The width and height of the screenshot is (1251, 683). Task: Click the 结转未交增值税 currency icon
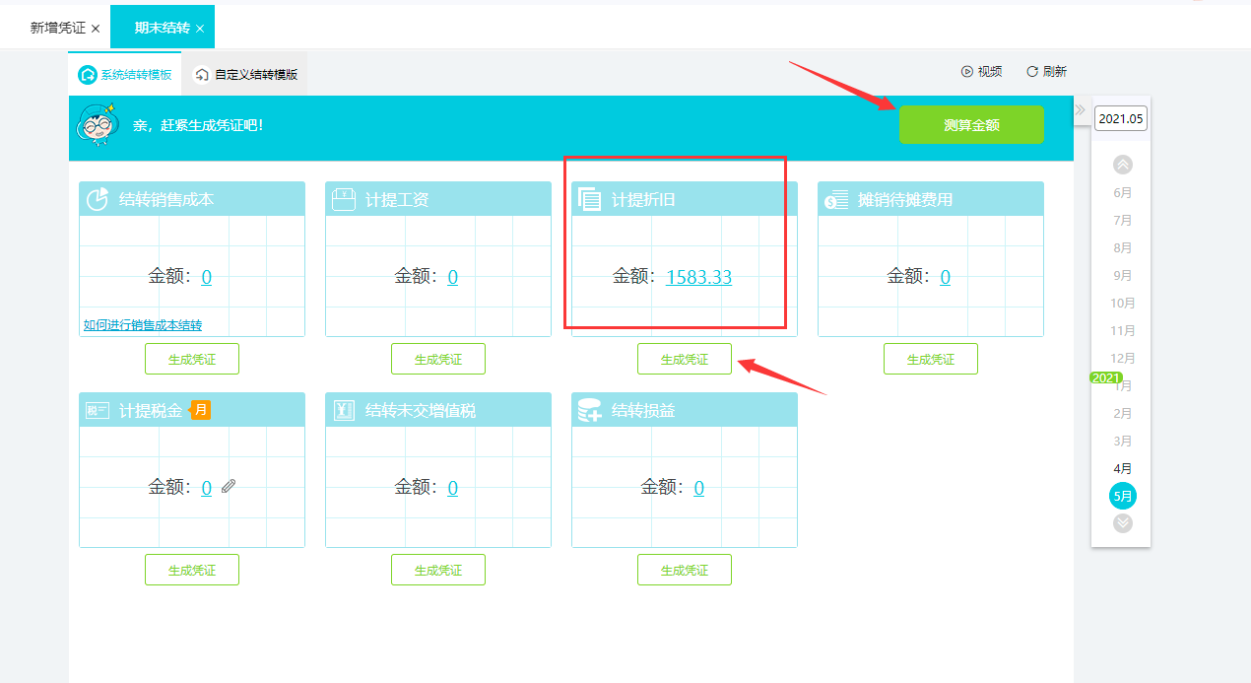[342, 408]
